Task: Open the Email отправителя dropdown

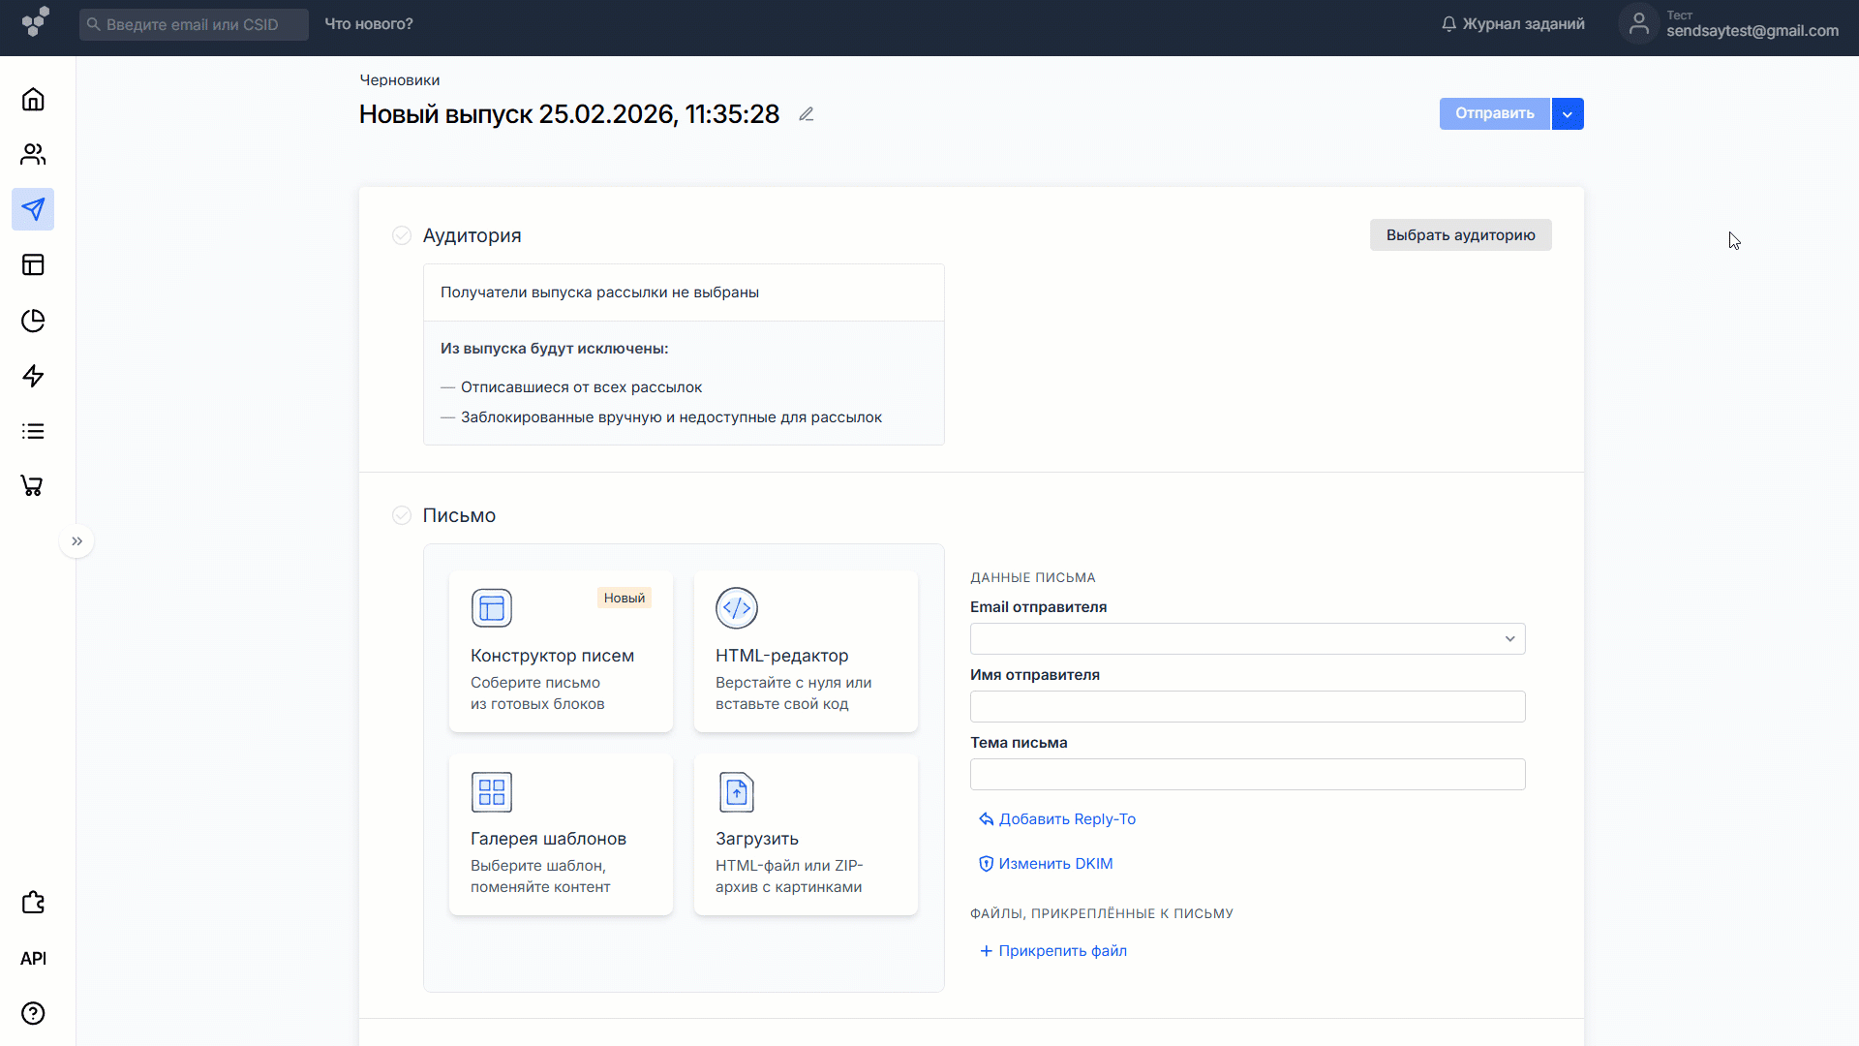Action: (x=1247, y=639)
